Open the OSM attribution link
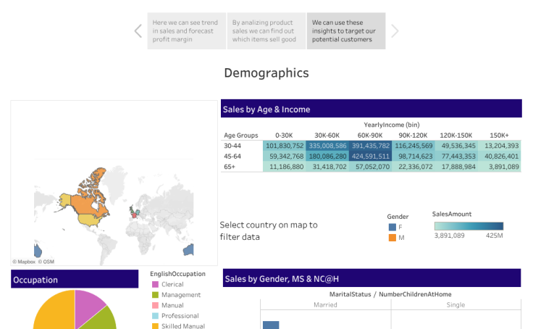Viewport: 533px width, 329px height. click(x=46, y=262)
